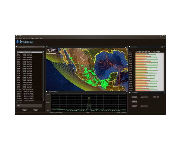181x150 pixels.
Task: Click the >> increase button in Control
Action: (158, 97)
